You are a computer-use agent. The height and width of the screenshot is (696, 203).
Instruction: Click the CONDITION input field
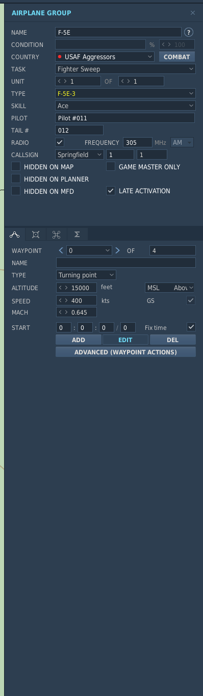100,44
